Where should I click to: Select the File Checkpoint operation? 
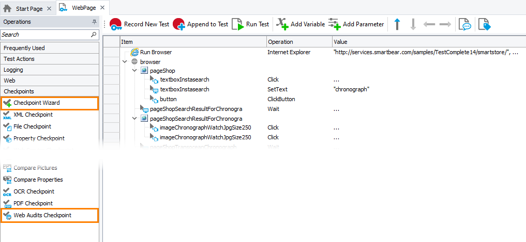pyautogui.click(x=50, y=126)
